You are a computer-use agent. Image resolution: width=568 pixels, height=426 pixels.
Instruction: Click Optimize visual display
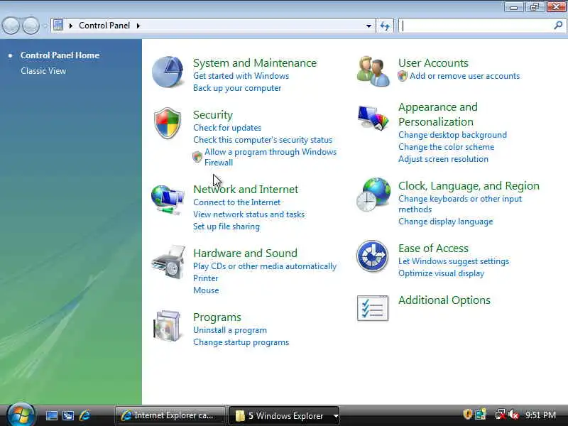click(x=441, y=273)
